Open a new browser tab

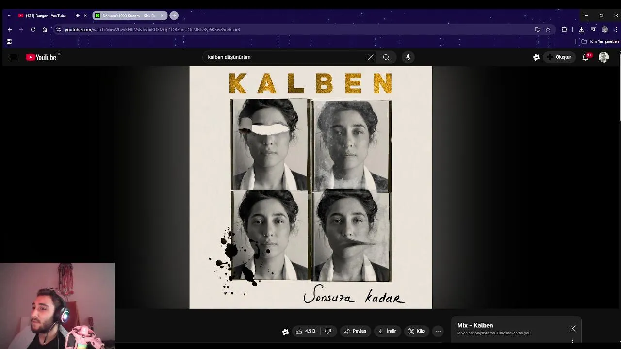click(174, 16)
